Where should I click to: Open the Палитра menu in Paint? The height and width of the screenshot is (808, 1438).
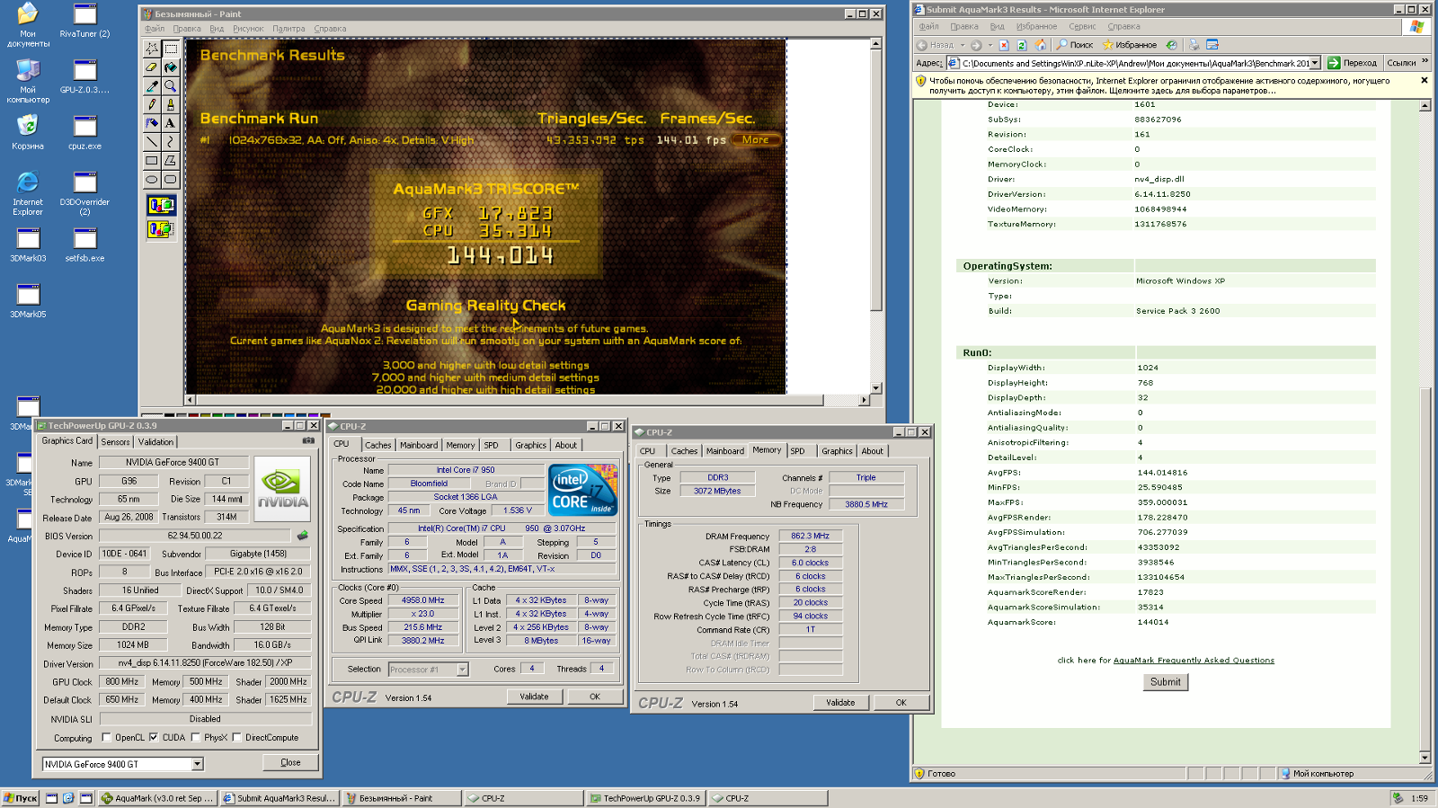coord(288,29)
